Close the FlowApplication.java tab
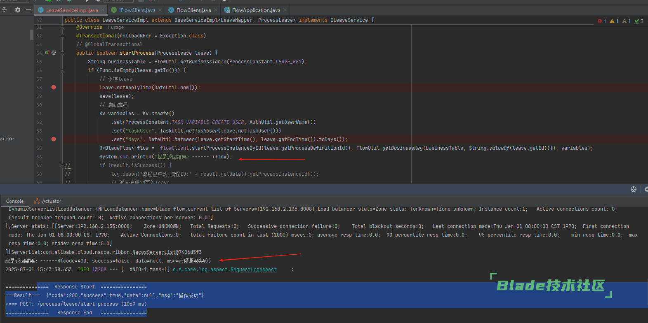The width and height of the screenshot is (648, 323). (x=285, y=10)
